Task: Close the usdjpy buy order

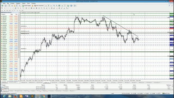Action: click(x=171, y=87)
